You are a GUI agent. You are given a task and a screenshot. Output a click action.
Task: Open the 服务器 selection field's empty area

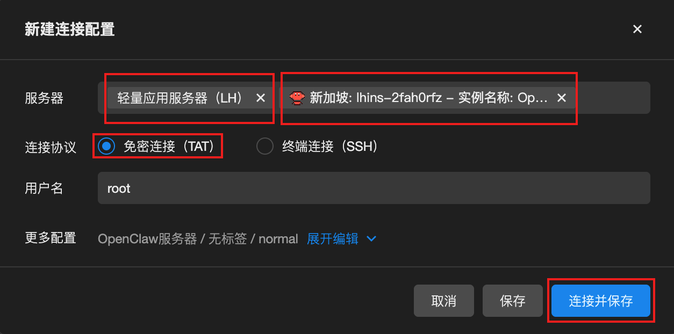click(612, 98)
